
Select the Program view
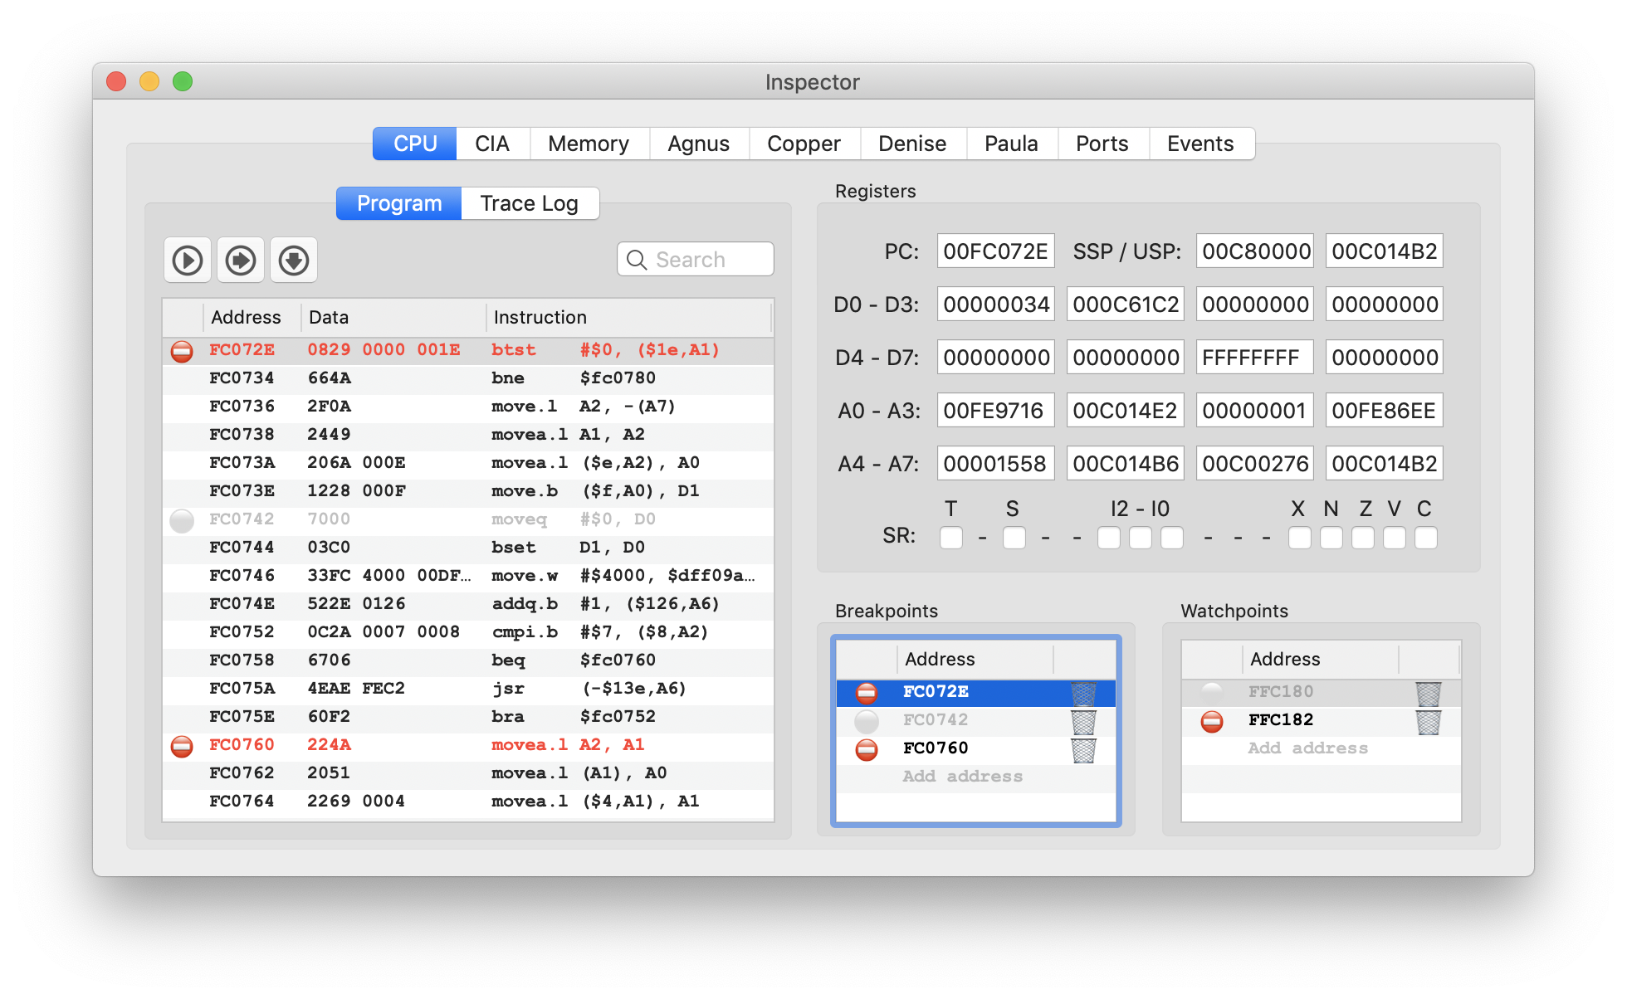(399, 203)
